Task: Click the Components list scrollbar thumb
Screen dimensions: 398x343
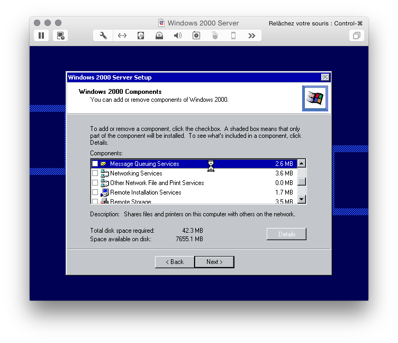Action: 301,181
